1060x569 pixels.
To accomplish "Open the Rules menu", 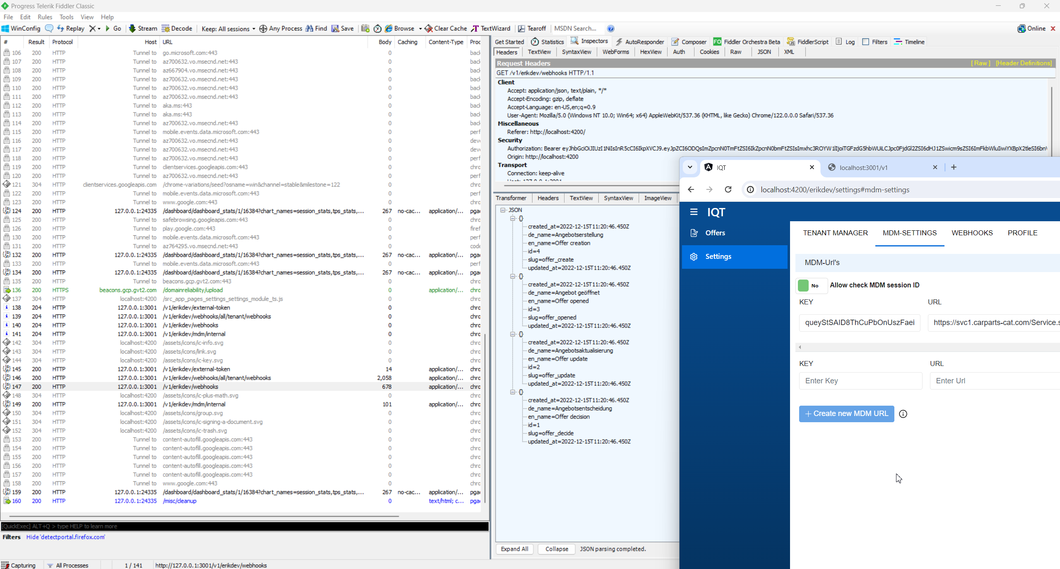I will [x=45, y=17].
